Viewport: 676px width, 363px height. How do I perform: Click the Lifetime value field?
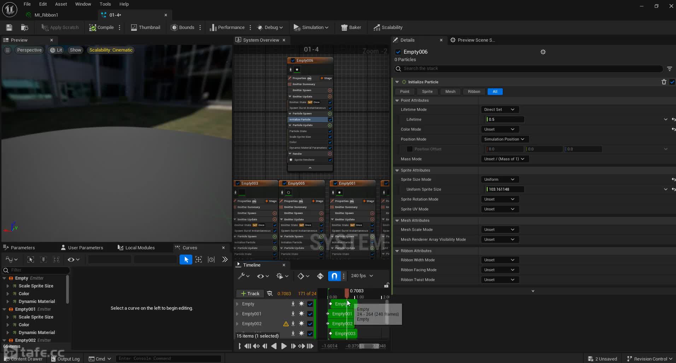click(505, 119)
